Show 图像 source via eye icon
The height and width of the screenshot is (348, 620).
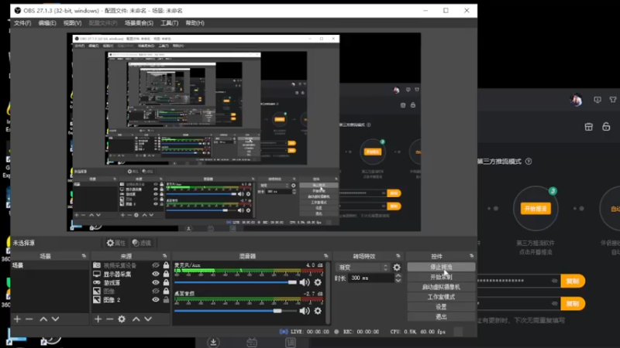[x=156, y=292]
